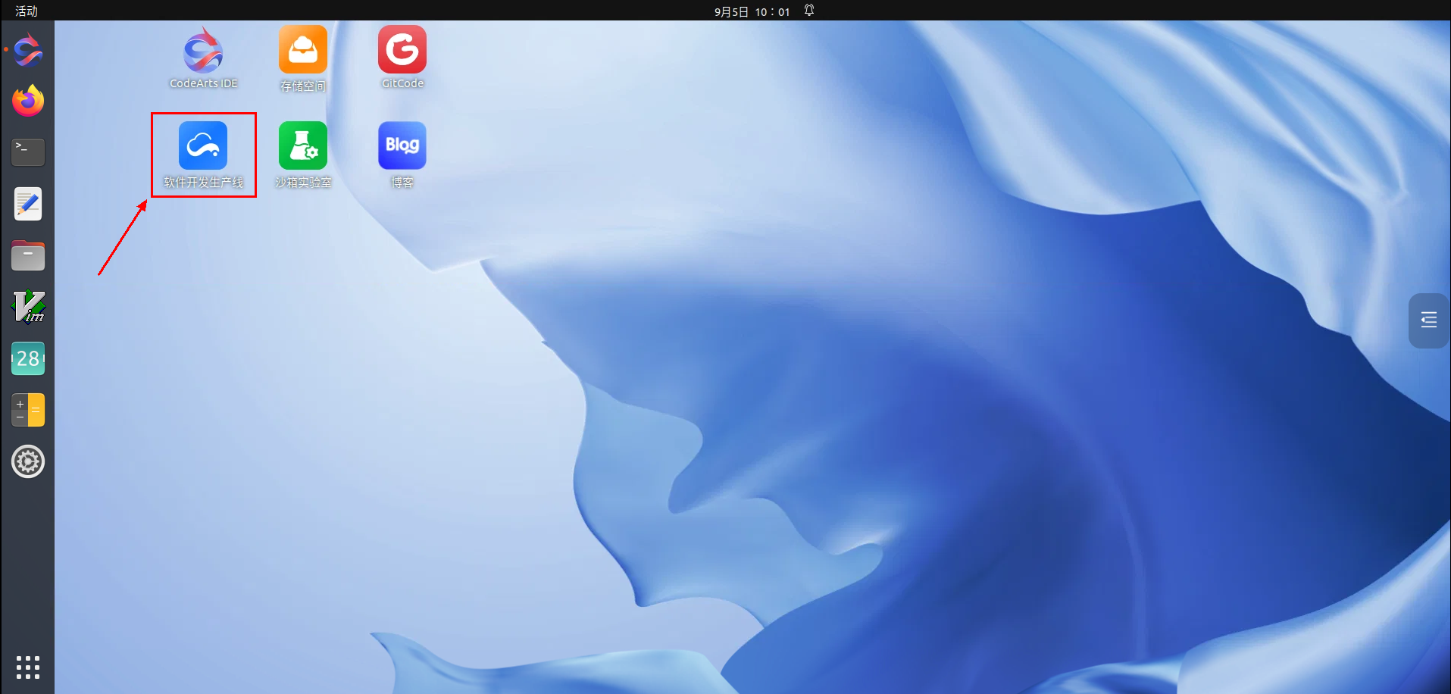Image resolution: width=1451 pixels, height=694 pixels.
Task: Click the notification bell in top bar
Action: point(809,11)
